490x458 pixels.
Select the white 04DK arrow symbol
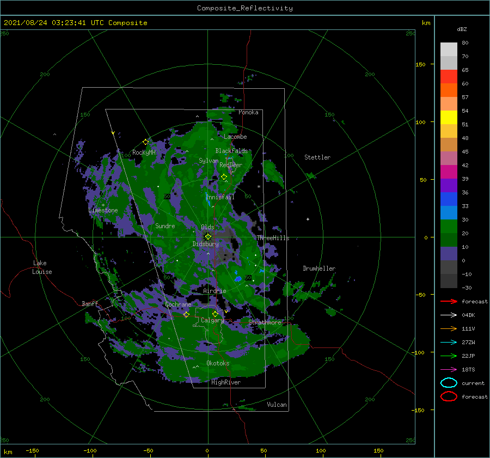(x=449, y=315)
